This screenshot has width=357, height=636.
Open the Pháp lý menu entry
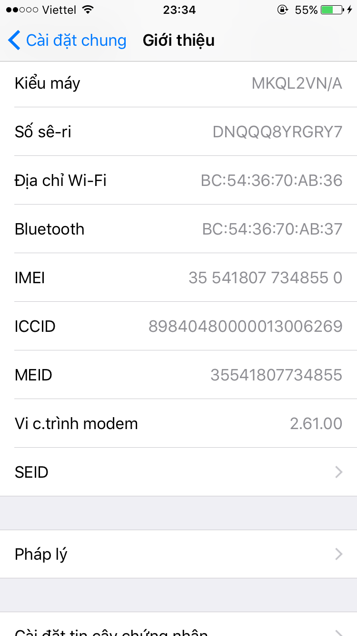click(41, 554)
